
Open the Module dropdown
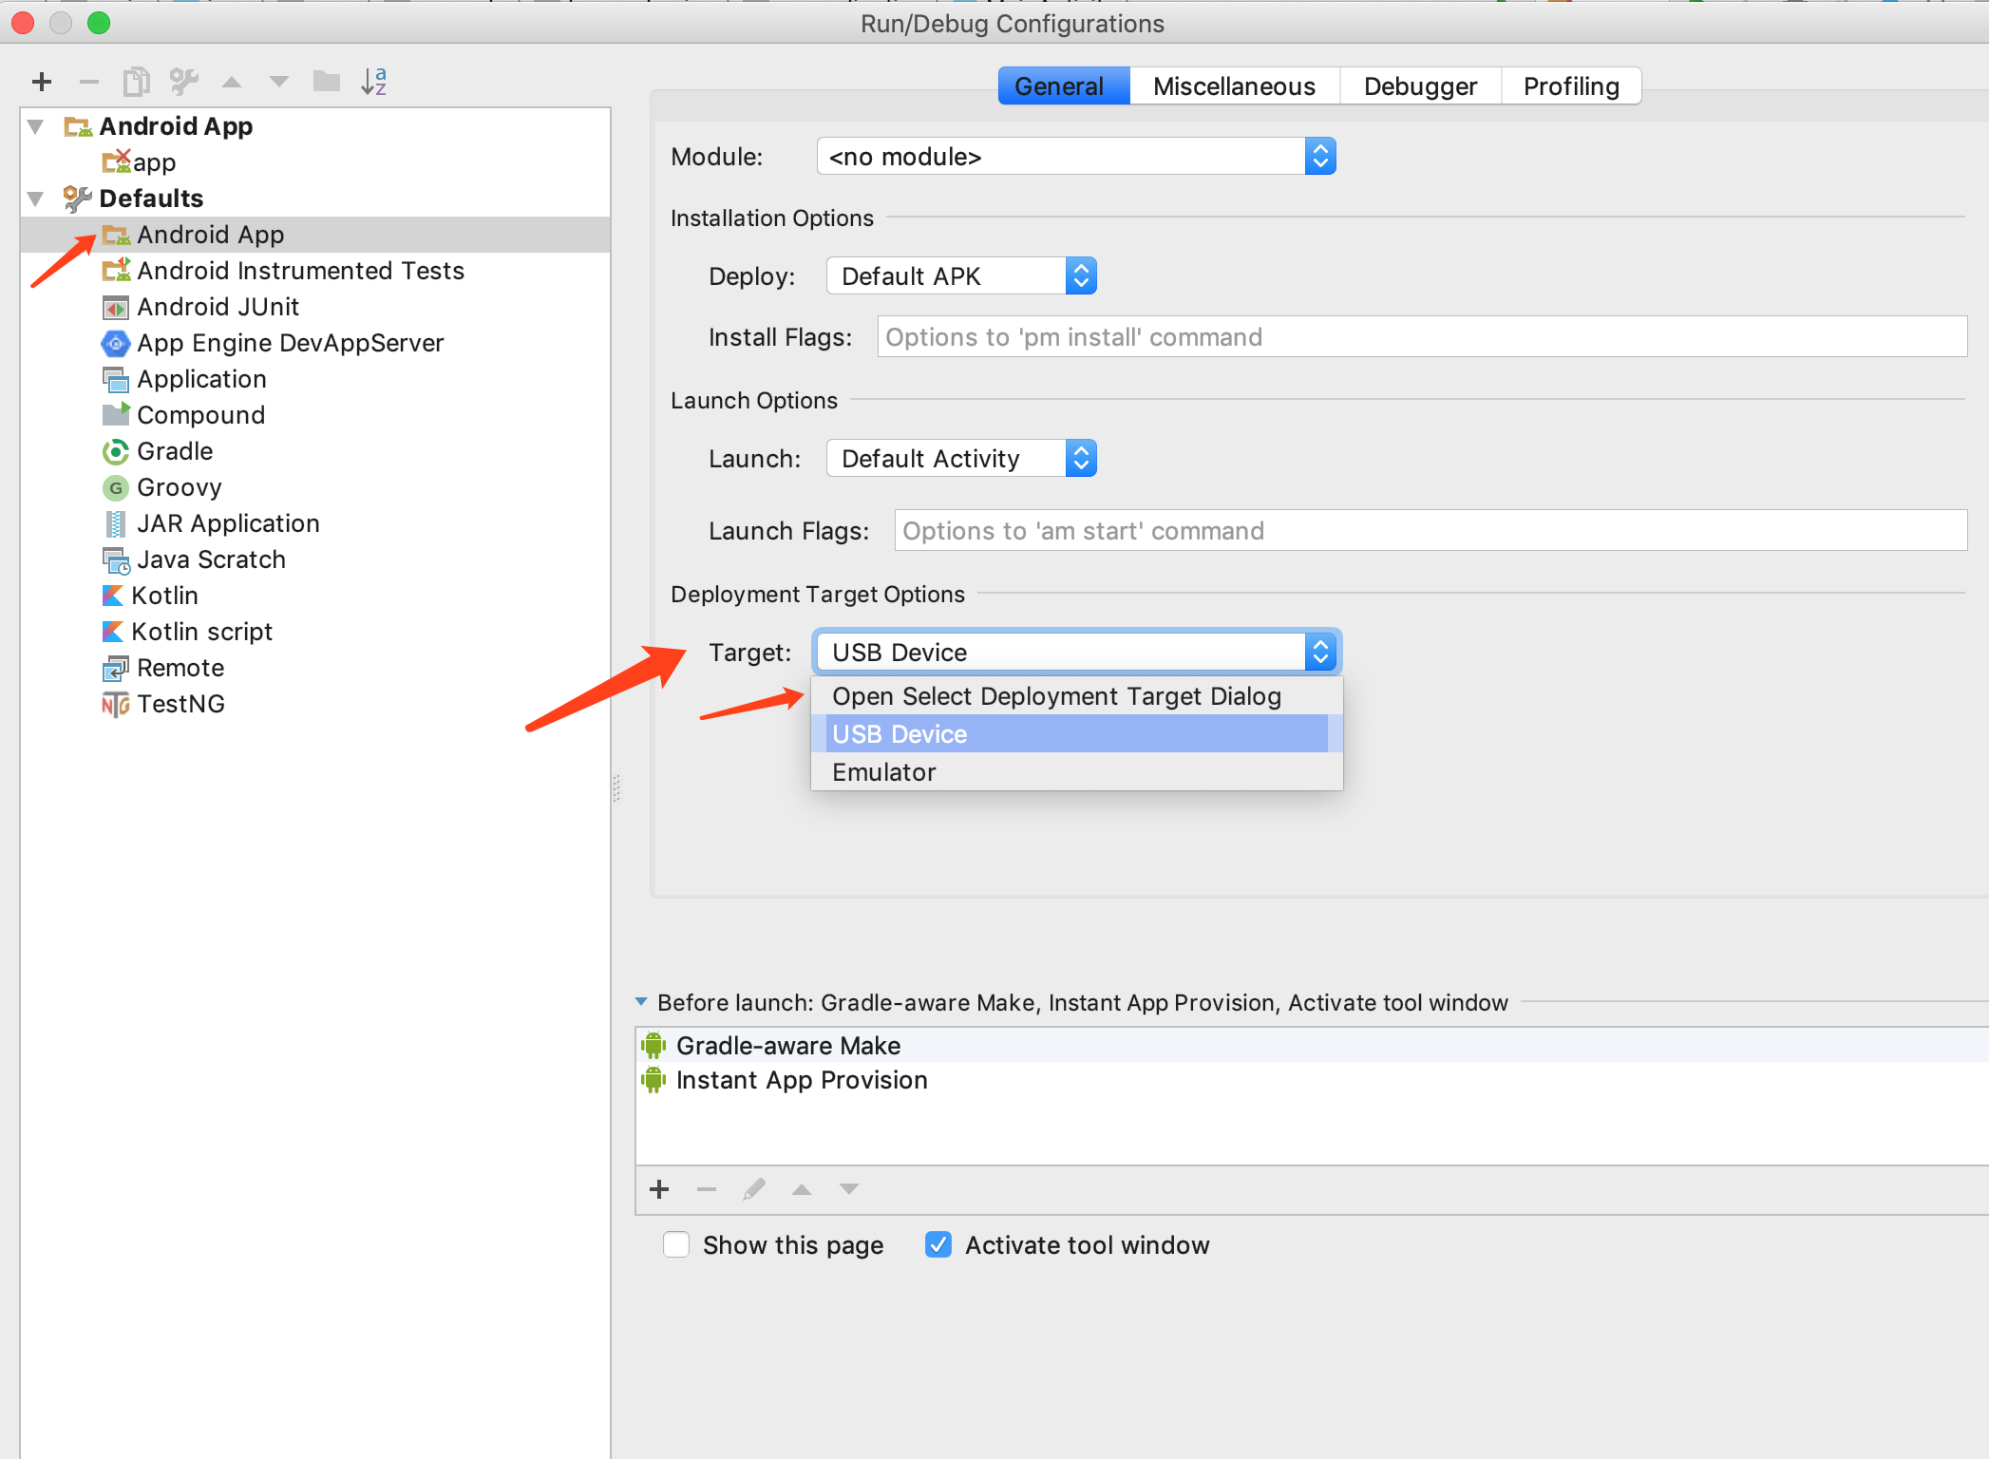pyautogui.click(x=1076, y=156)
